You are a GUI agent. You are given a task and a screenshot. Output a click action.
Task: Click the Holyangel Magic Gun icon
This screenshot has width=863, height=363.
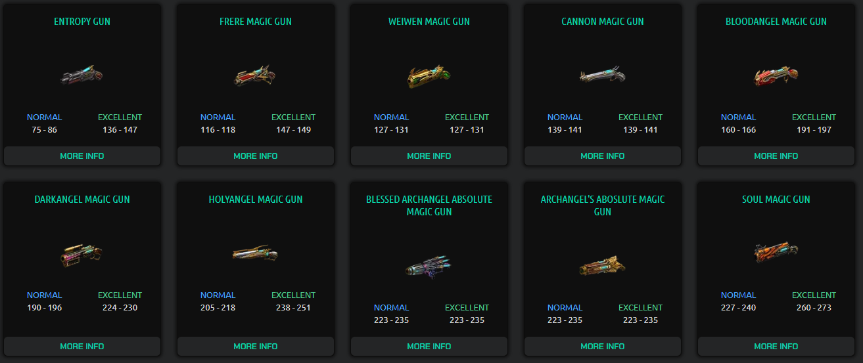point(255,253)
